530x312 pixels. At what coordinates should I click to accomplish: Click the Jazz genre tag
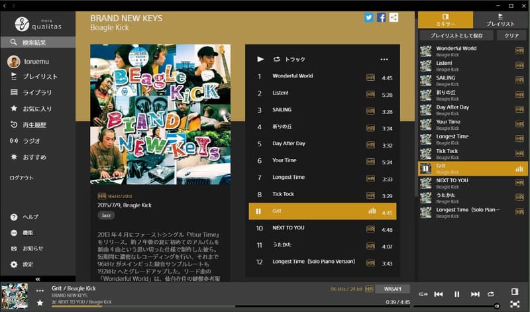click(x=106, y=215)
